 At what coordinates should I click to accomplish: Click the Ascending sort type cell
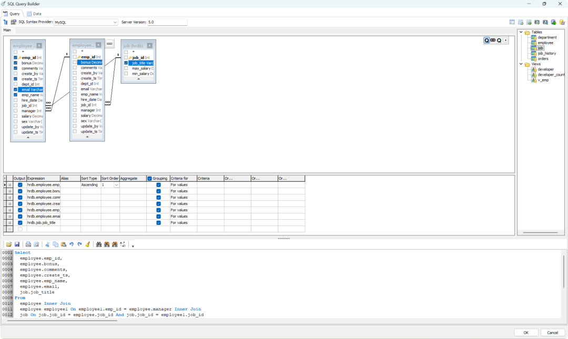point(90,184)
